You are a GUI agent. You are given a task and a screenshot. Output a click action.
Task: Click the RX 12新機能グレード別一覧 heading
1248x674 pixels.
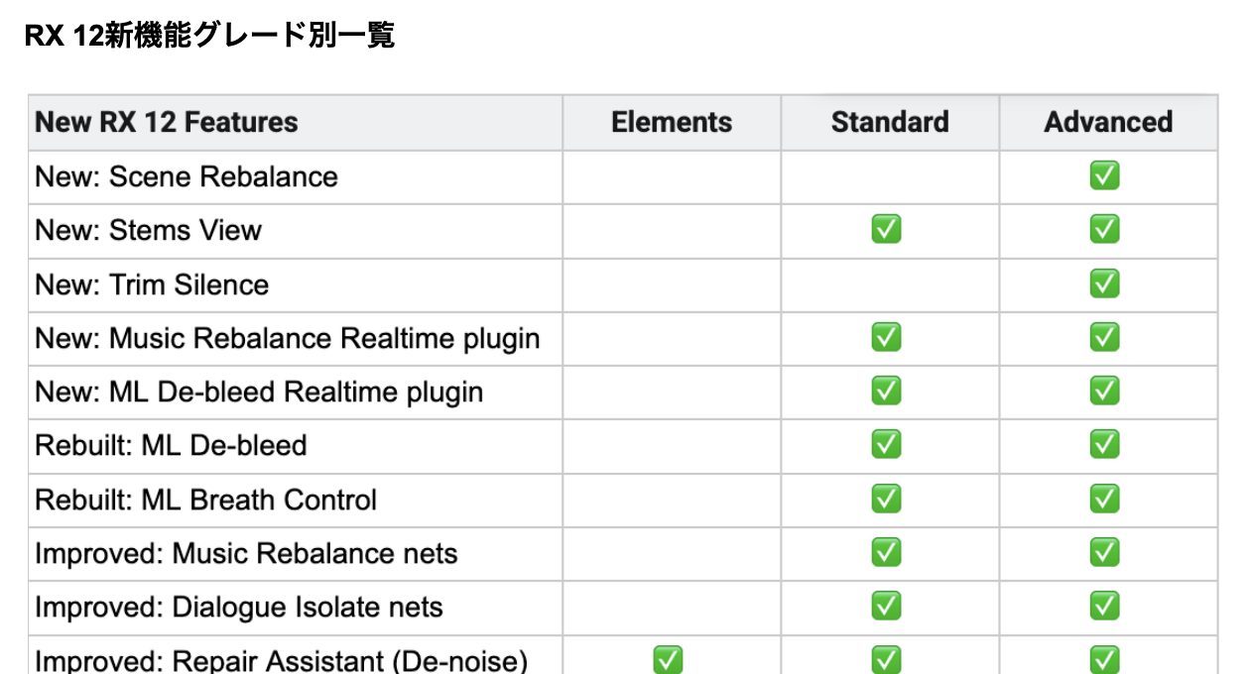[209, 37]
